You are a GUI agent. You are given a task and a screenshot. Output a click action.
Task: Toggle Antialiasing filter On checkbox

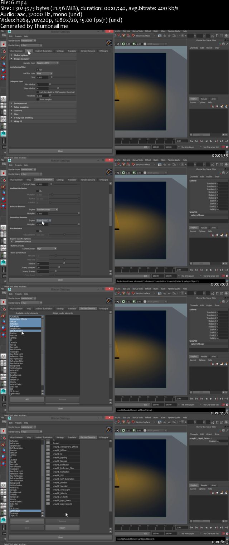pyautogui.click(x=38, y=70)
